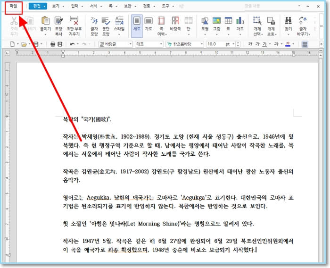Expand the 대표 language dropdown
The height and width of the screenshot is (268, 330).
coord(161,44)
